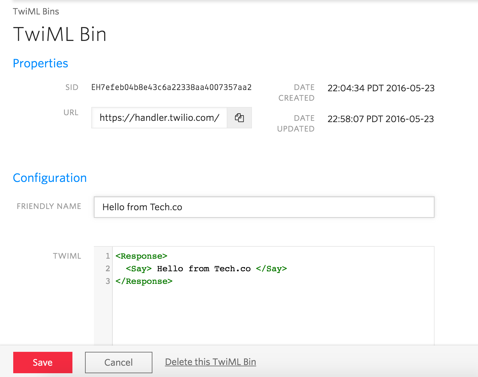Cancel editing the TwiML Bin

tap(118, 362)
